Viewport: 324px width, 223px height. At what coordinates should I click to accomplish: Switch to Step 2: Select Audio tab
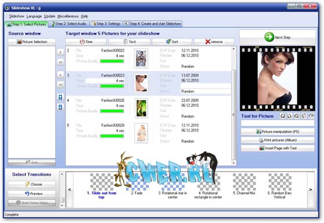[x=69, y=24]
